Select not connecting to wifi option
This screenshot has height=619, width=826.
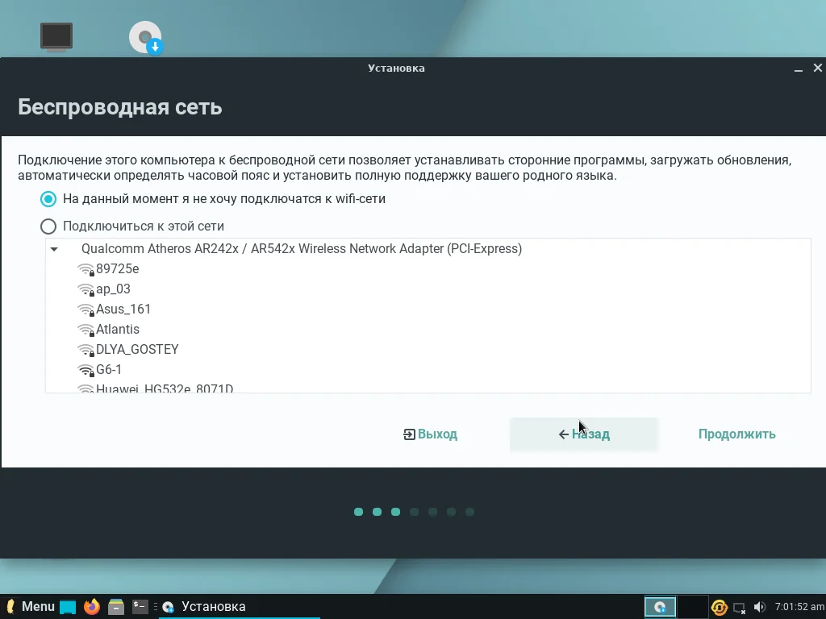coord(48,198)
